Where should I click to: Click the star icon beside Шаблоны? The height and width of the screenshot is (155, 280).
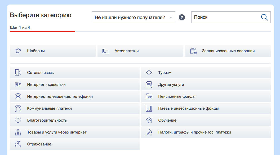point(18,51)
